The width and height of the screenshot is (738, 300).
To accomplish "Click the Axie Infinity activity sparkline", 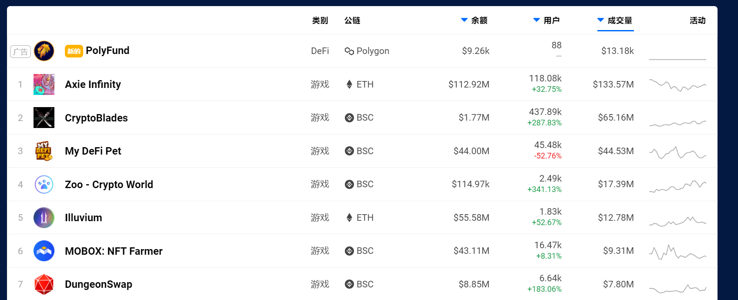I will tap(677, 84).
